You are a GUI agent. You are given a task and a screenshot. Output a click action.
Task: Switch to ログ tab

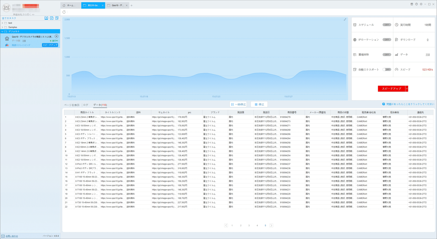(x=86, y=105)
